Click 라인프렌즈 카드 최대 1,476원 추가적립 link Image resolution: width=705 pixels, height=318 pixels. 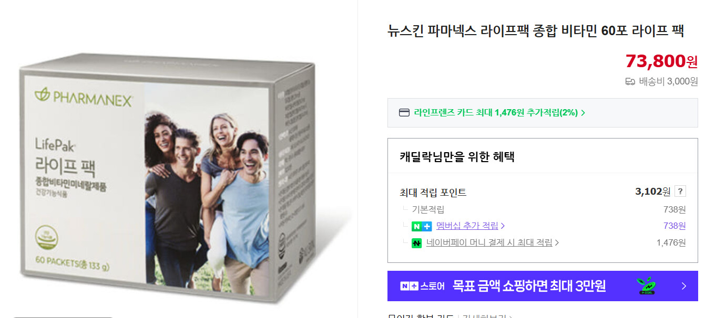point(496,112)
